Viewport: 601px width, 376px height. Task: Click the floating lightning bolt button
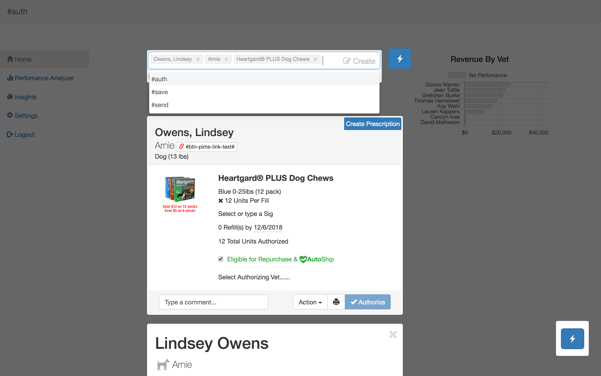[572, 338]
